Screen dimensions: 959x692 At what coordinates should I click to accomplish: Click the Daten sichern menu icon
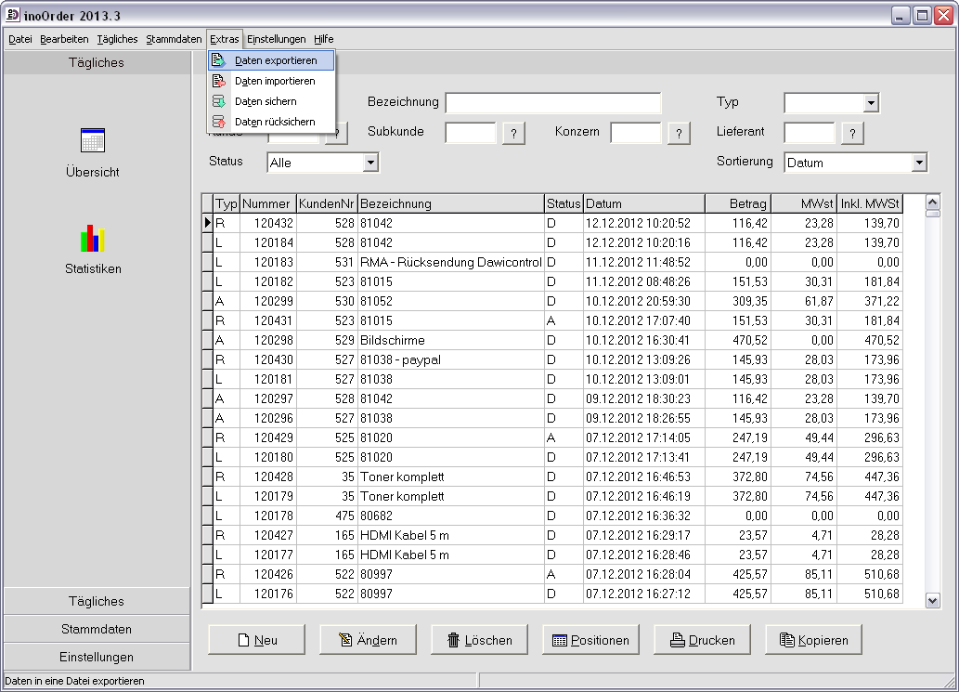coord(219,101)
